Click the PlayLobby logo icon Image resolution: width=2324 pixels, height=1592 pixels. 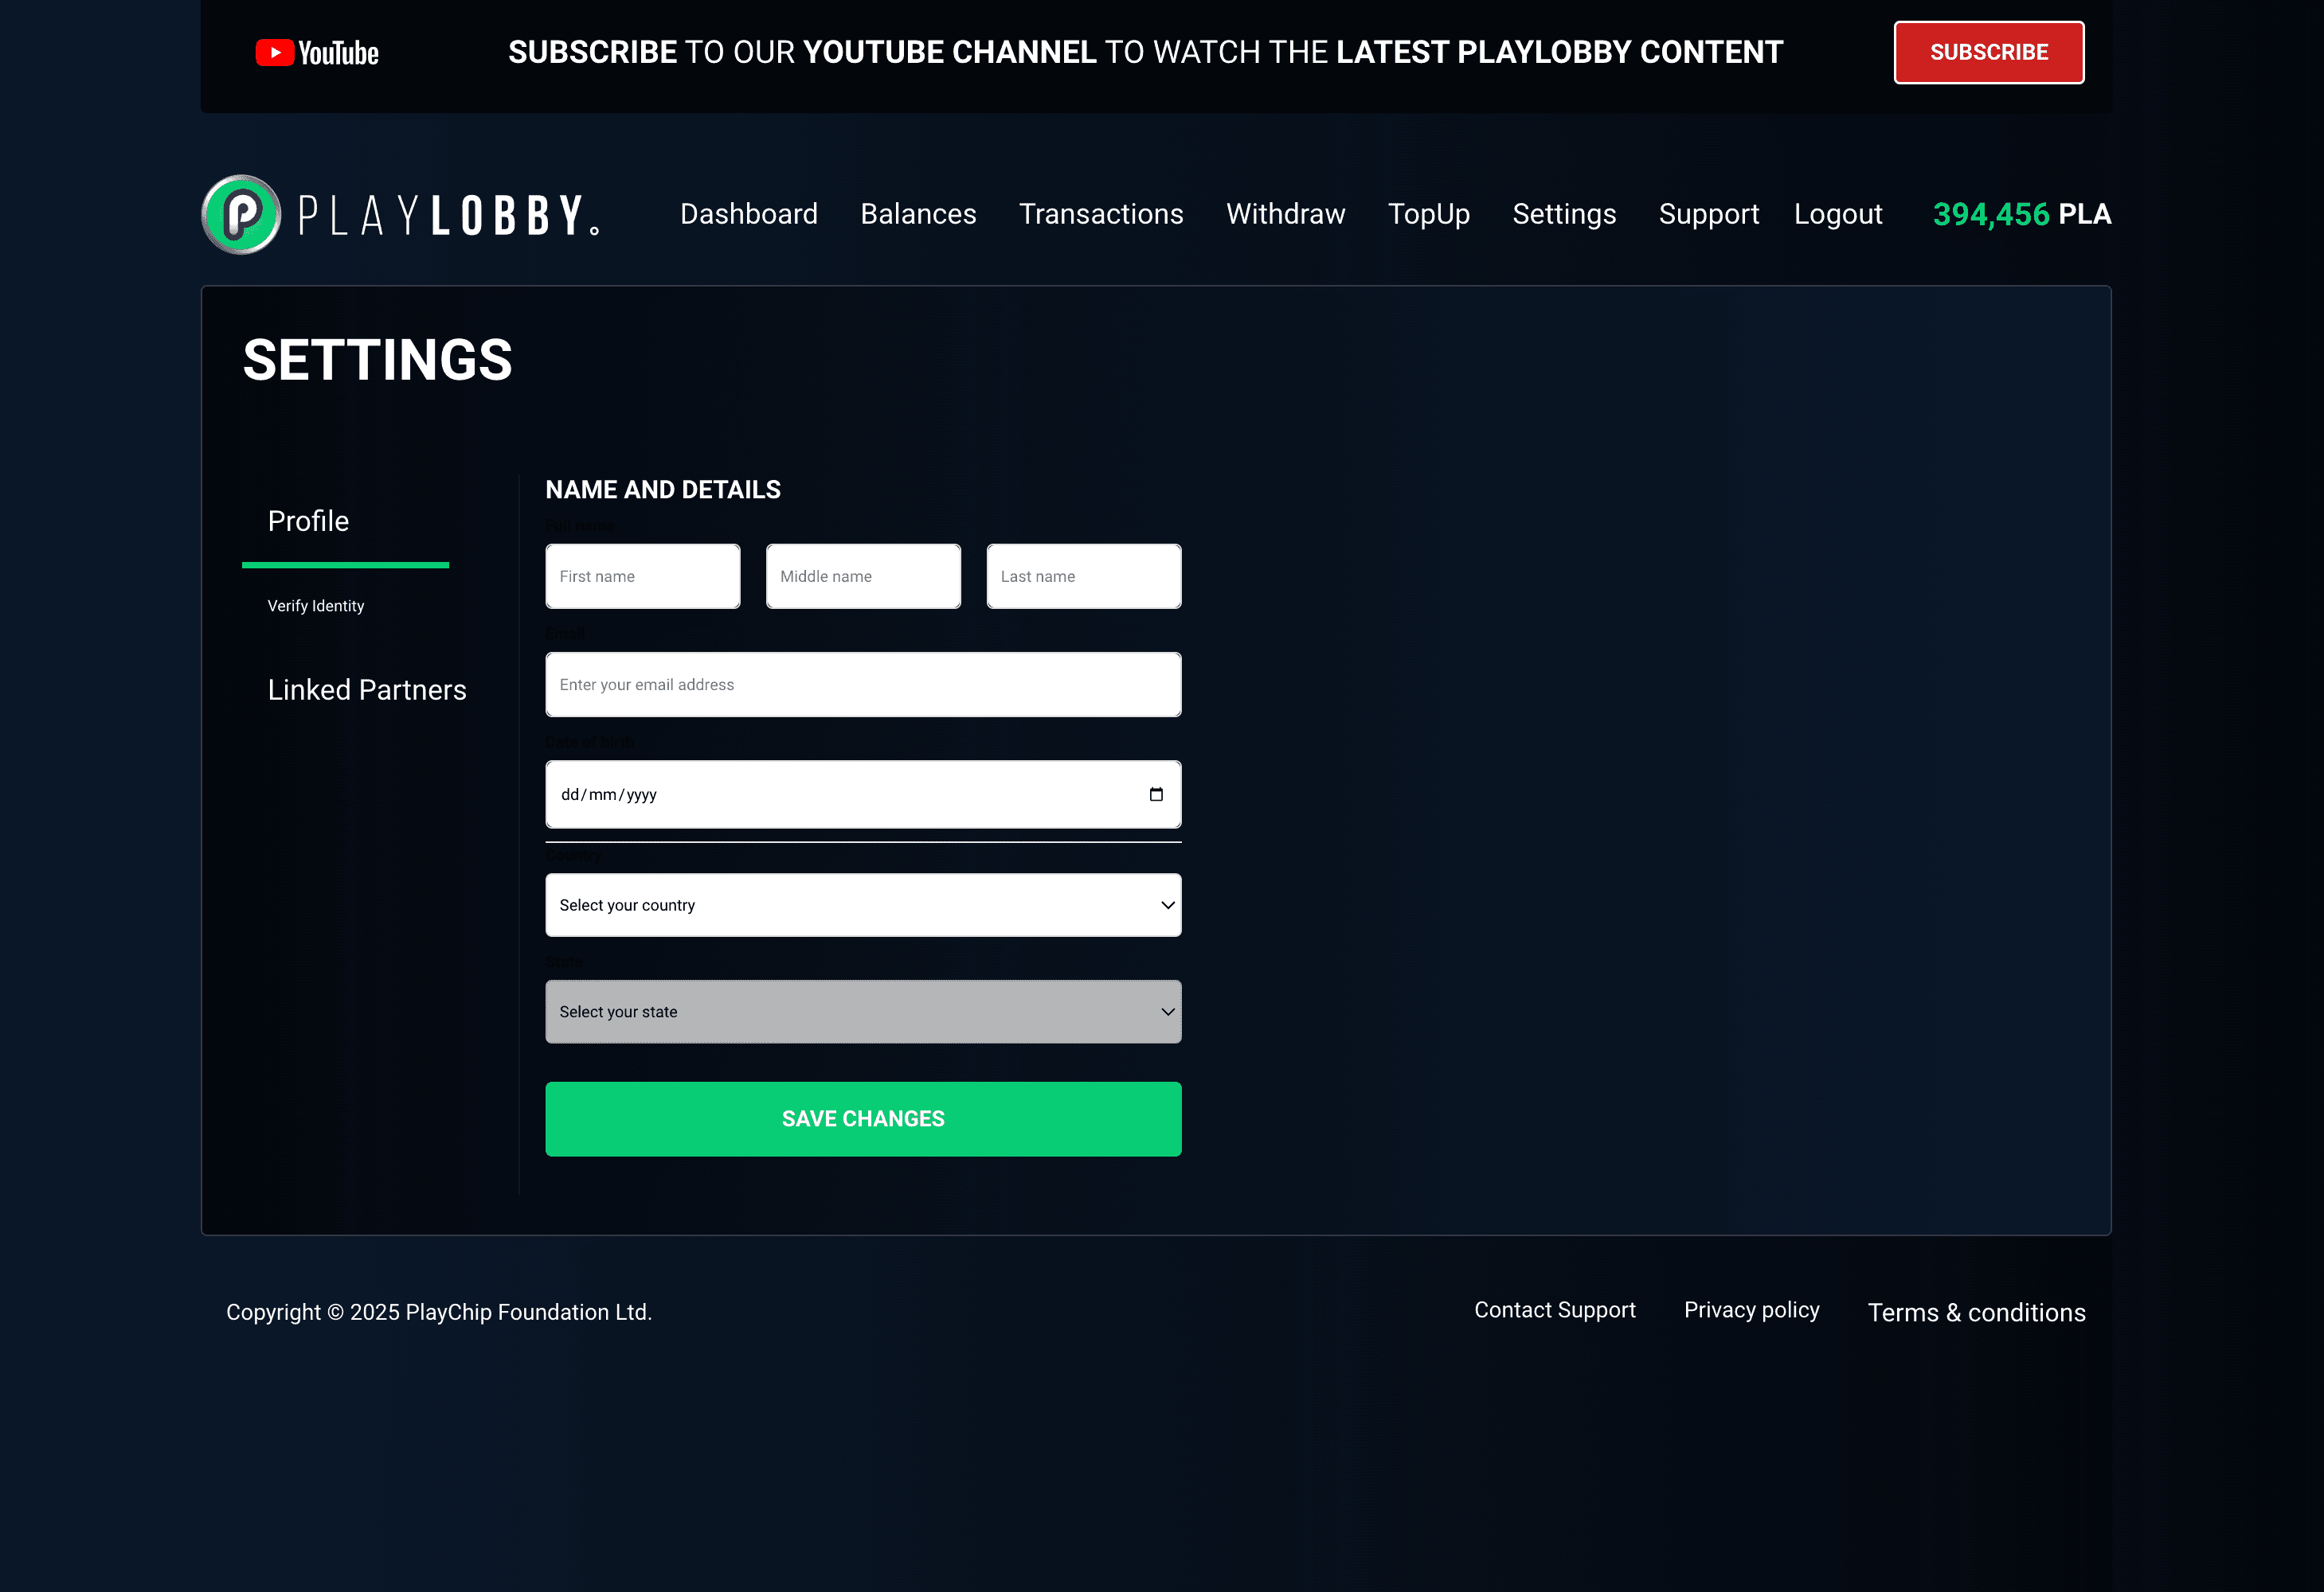(x=239, y=214)
